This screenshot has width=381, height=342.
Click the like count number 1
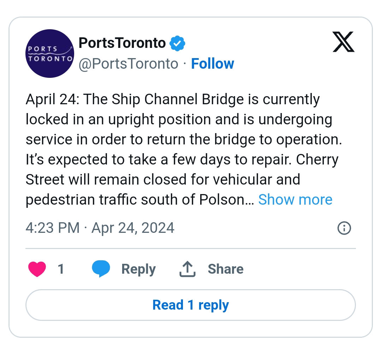tap(61, 269)
